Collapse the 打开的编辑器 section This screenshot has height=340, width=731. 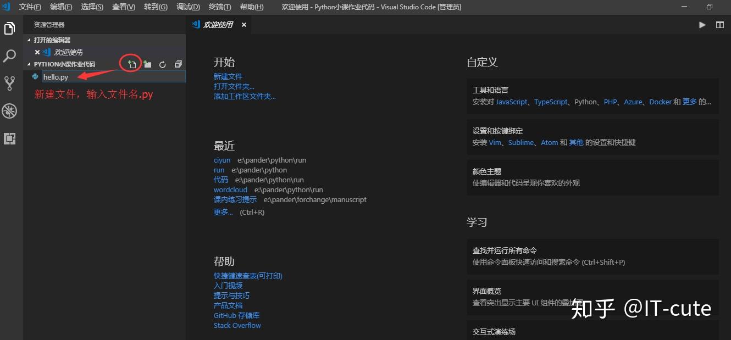(30, 40)
